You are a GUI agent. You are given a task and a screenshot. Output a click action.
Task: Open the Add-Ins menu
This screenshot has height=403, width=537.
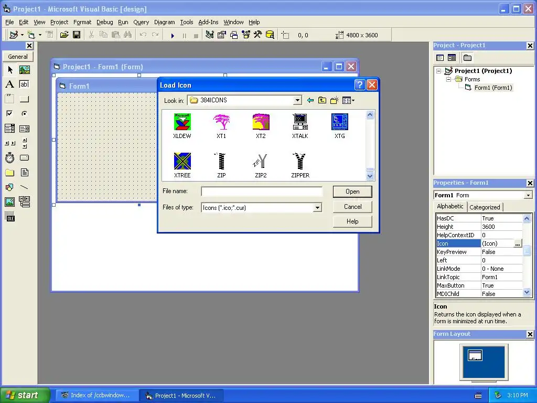(x=208, y=22)
